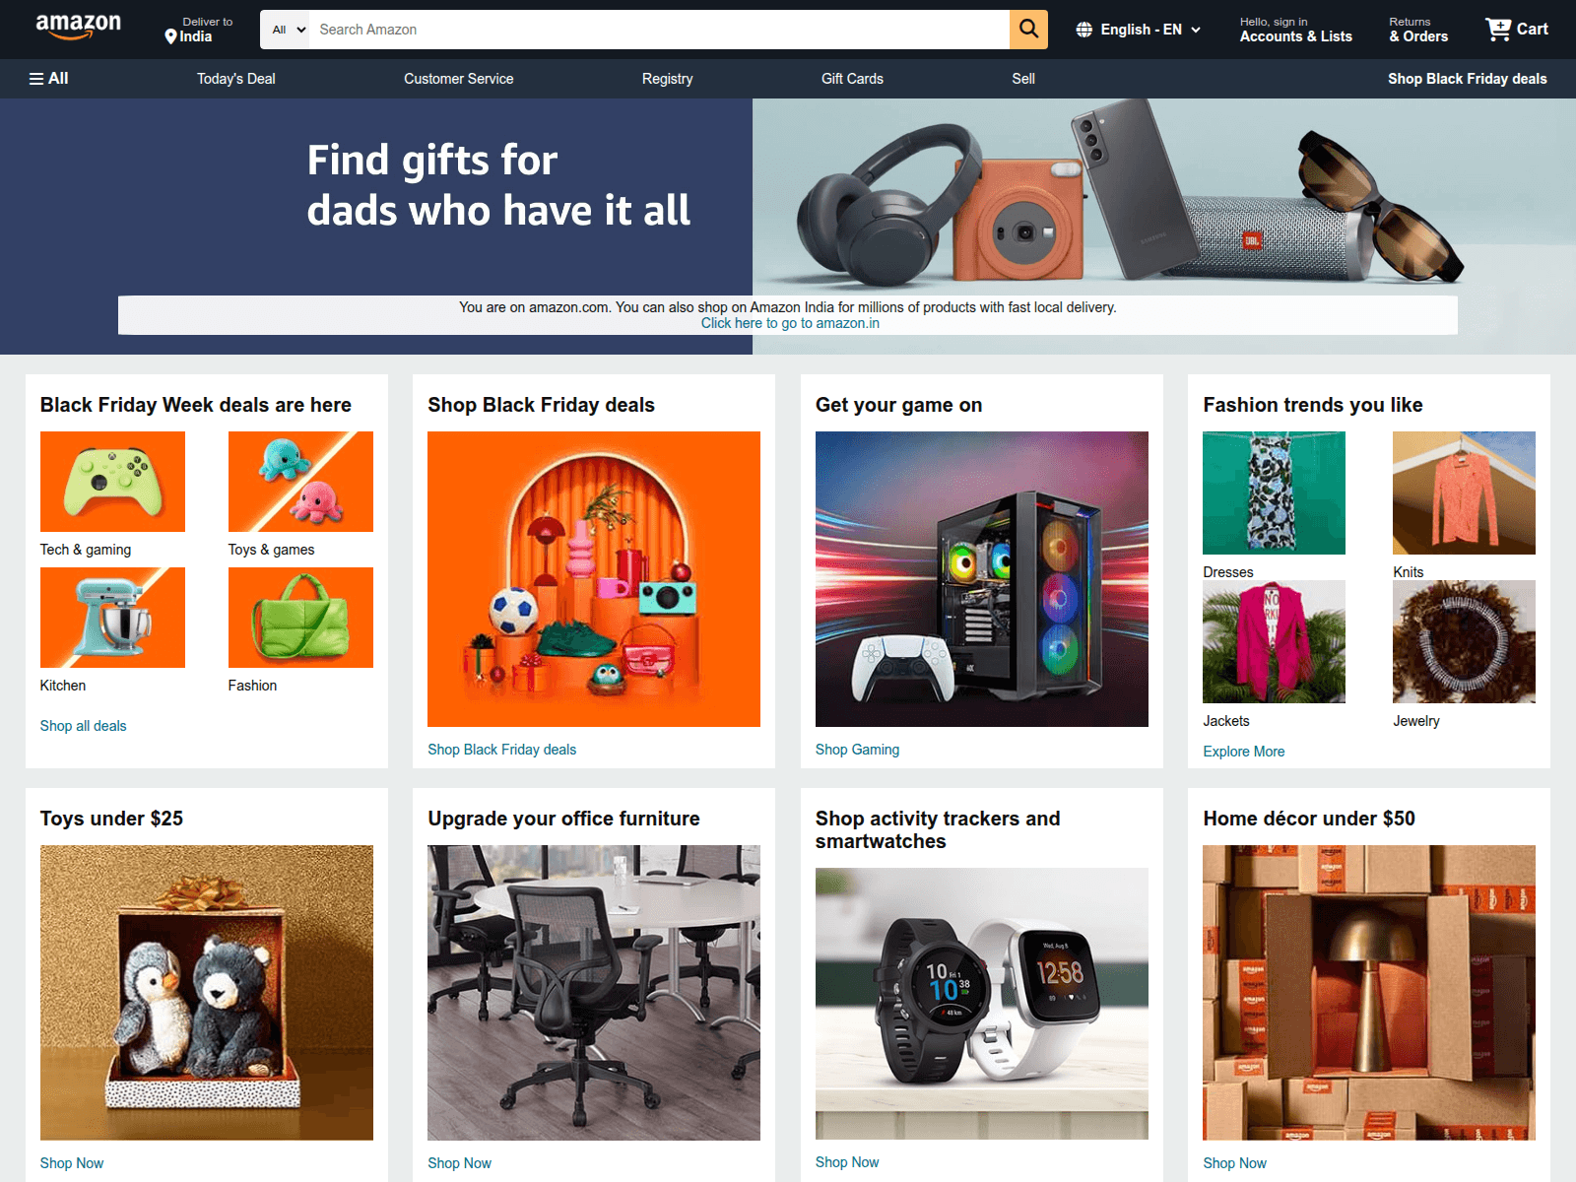Expand the All search category dropdown
The image size is (1576, 1182).
pyautogui.click(x=289, y=30)
